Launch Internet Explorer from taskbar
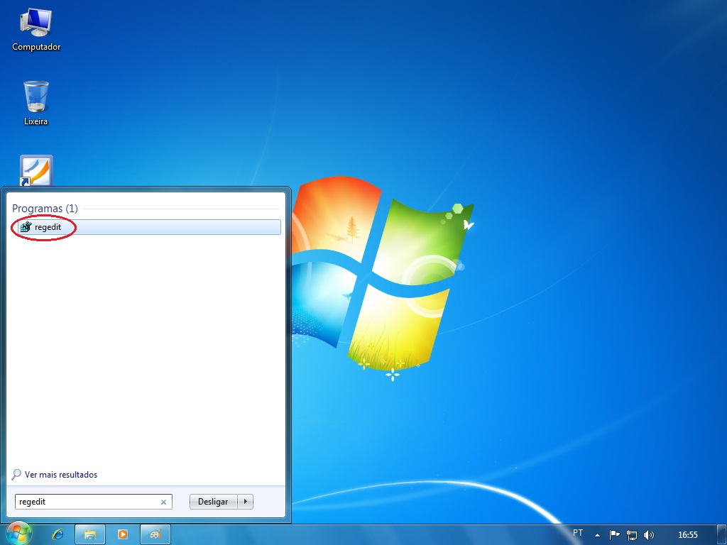Image resolution: width=727 pixels, height=545 pixels. coord(58,534)
